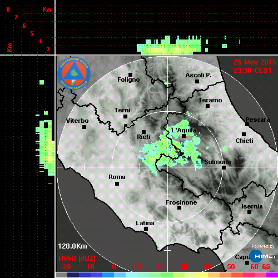278x278 pixels.
Task: Select the Viterbo marker on the map
Action: click(x=84, y=127)
